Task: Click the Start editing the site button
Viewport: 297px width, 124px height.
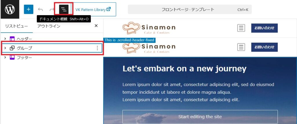Action: click(x=200, y=117)
